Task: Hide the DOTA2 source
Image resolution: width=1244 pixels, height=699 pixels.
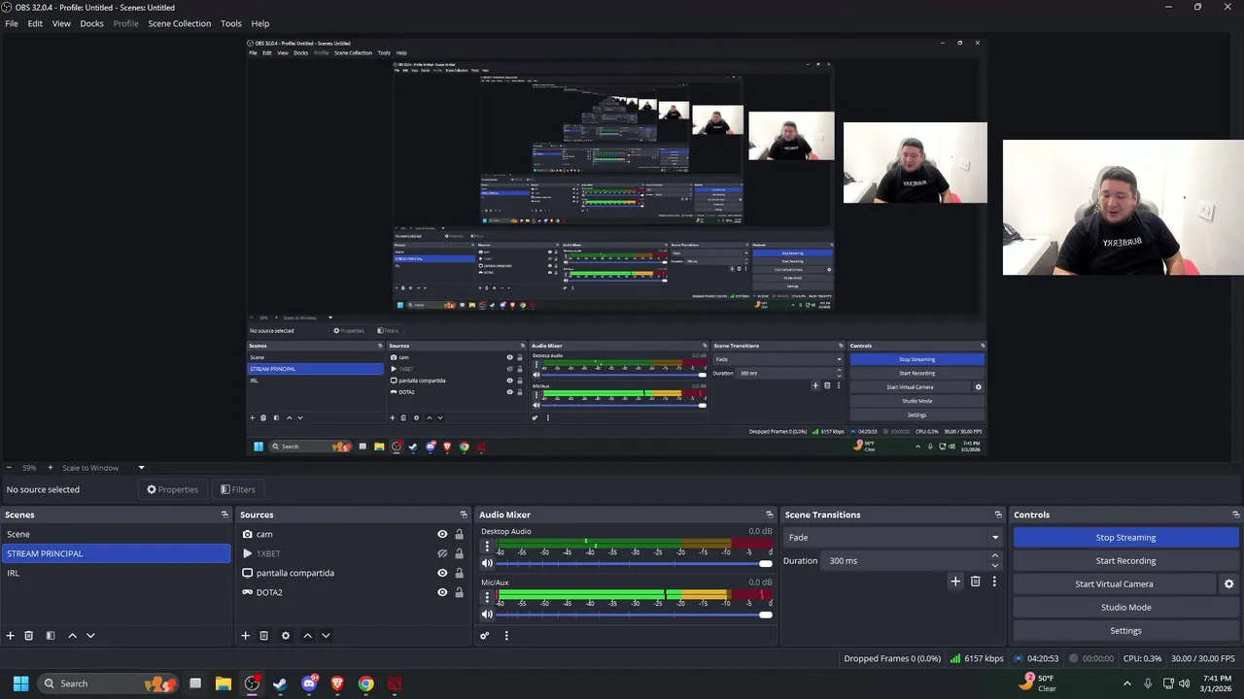Action: (x=442, y=592)
